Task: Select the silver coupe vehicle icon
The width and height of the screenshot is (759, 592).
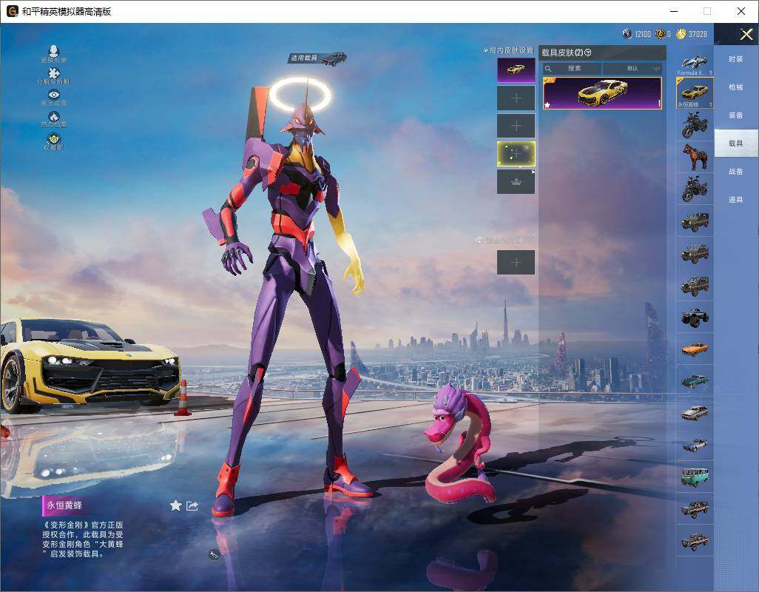Action: coord(695,413)
